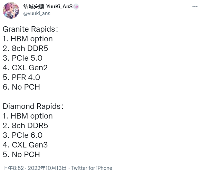The width and height of the screenshot is (201, 174).
Task: Click the 8ch DDR5 line under Granite Rapids
Action: (x=25, y=49)
